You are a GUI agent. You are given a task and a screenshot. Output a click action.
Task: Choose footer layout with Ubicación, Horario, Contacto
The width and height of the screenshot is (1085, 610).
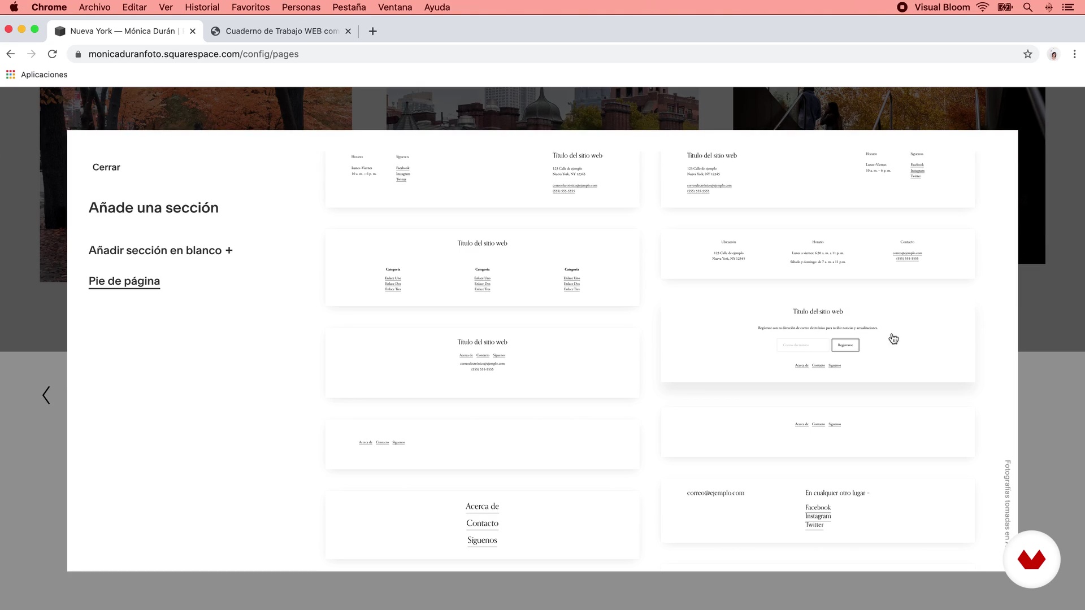(x=818, y=254)
